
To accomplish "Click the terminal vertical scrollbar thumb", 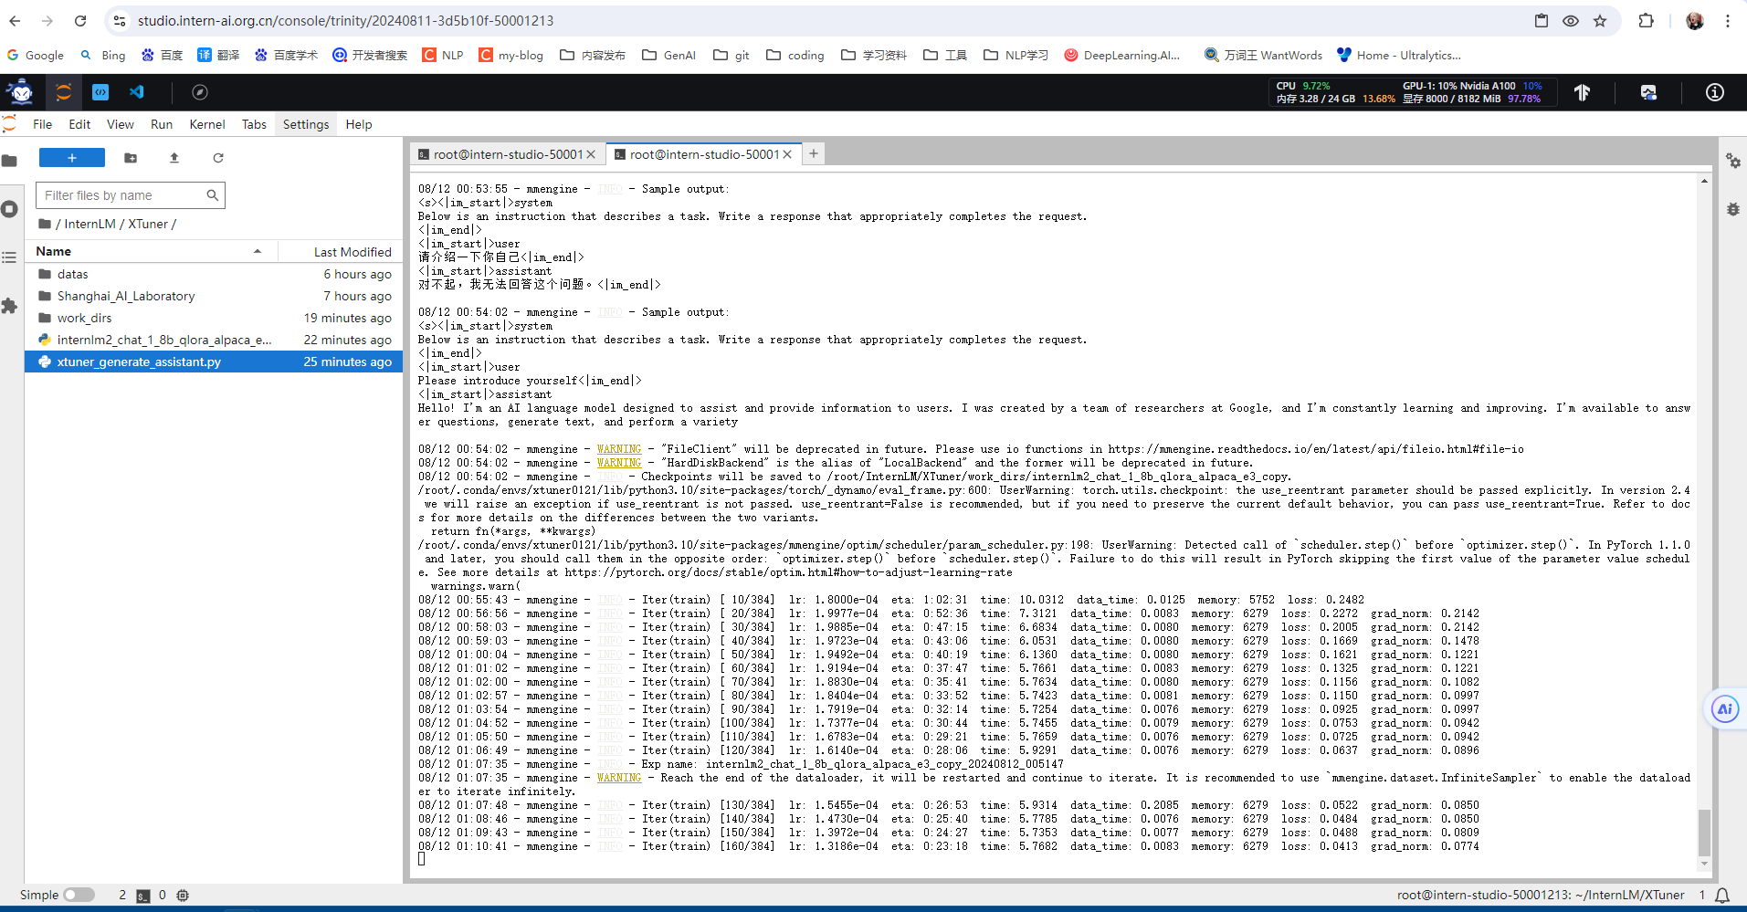I will (x=1704, y=832).
